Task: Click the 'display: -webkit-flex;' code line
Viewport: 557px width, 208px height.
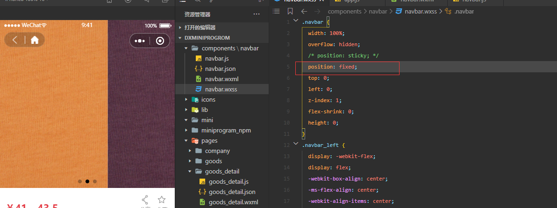Action: click(x=342, y=156)
